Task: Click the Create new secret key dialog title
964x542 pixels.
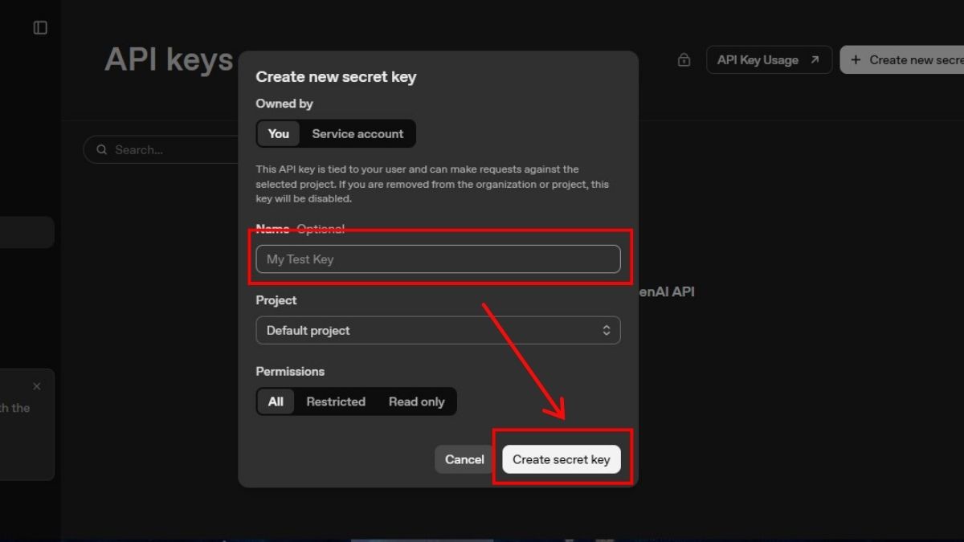Action: 336,77
